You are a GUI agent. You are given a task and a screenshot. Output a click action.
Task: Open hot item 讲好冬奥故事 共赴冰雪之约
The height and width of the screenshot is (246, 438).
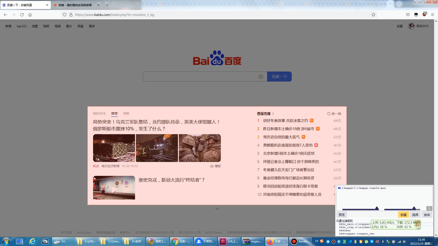coord(286,120)
